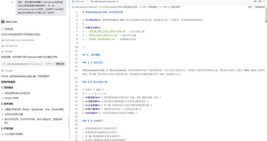Click the chat bullet mentioning AES-256
The width and height of the screenshot is (267, 141).
point(34,121)
